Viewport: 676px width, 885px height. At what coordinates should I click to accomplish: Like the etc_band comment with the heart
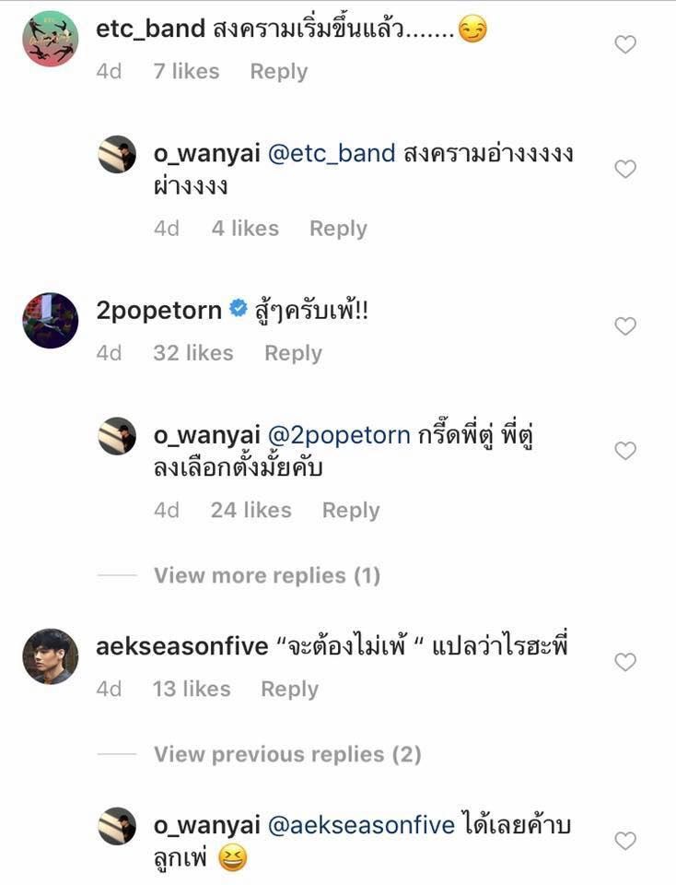click(x=625, y=44)
